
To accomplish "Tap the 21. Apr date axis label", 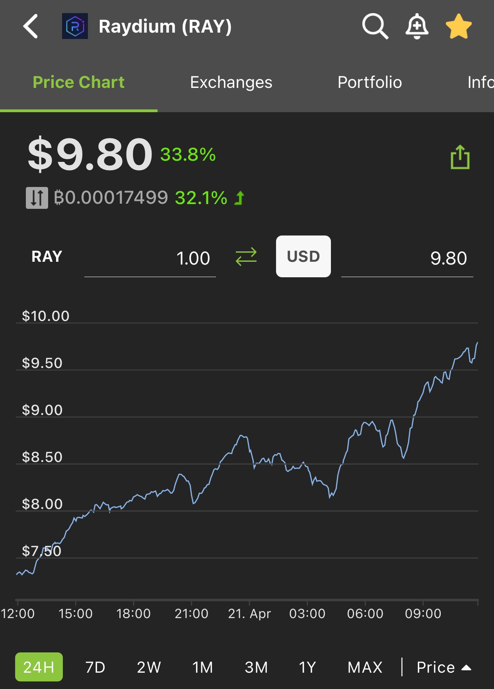I will [x=249, y=613].
